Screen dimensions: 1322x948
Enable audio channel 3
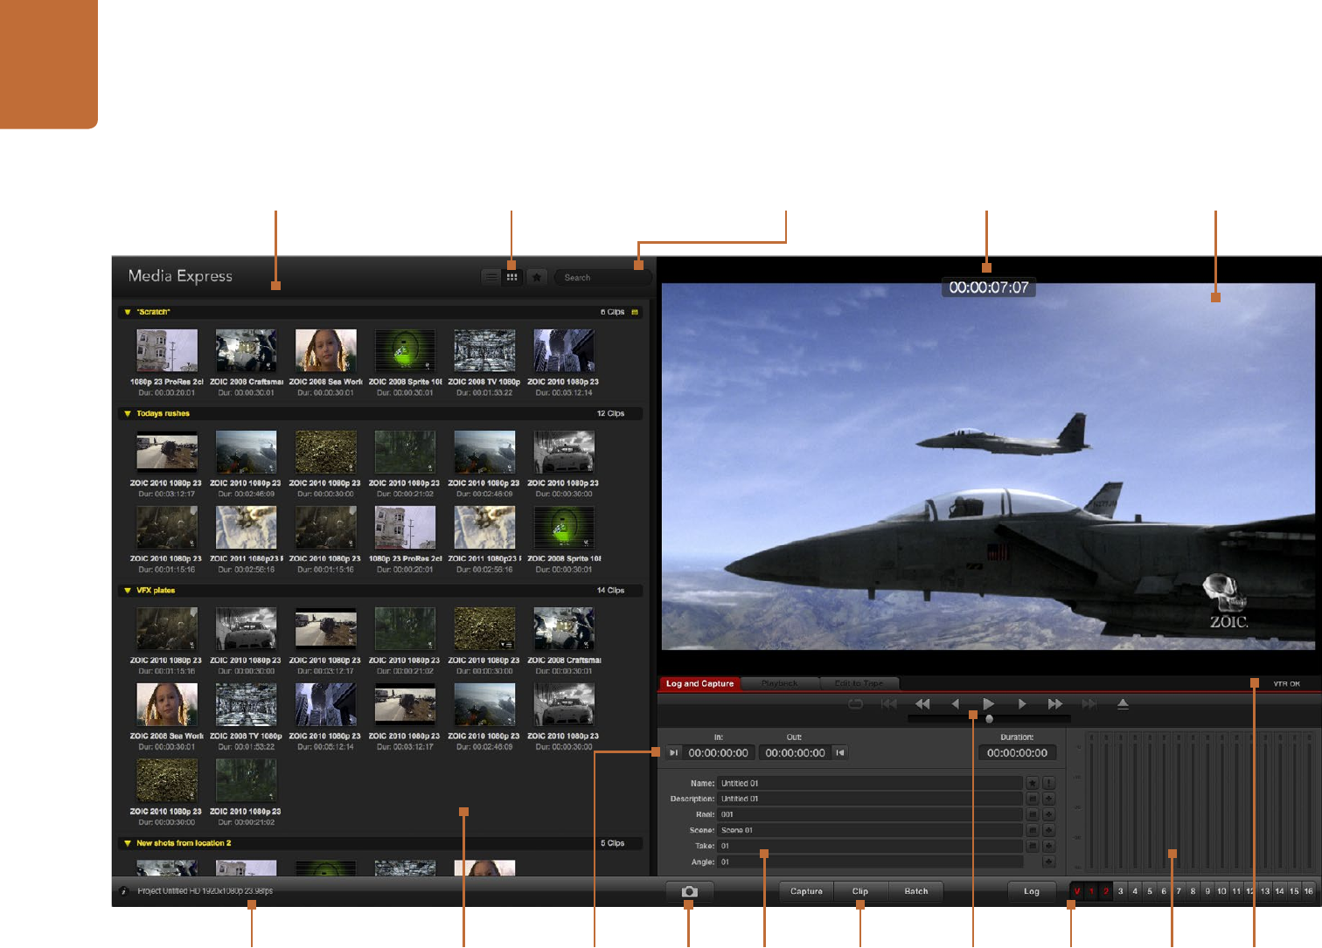click(1121, 892)
